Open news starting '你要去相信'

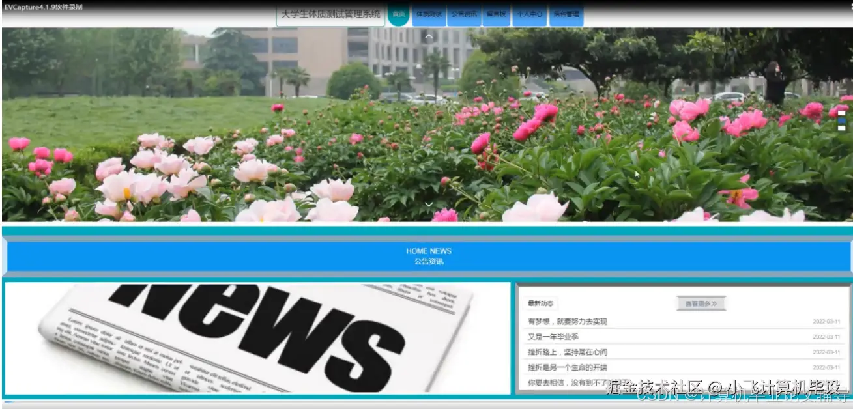684,383
